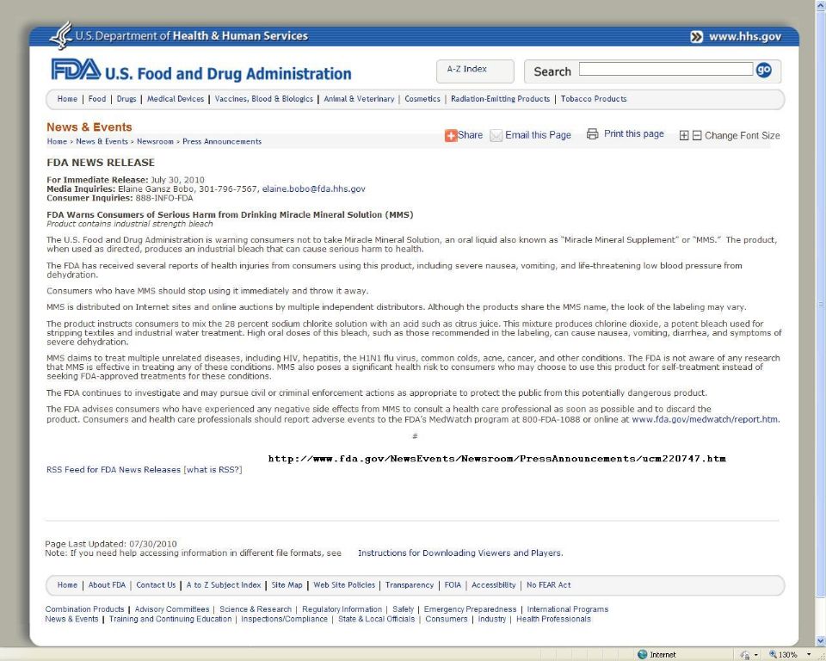Click Home in the breadcrumb
826x661 pixels.
pos(57,141)
